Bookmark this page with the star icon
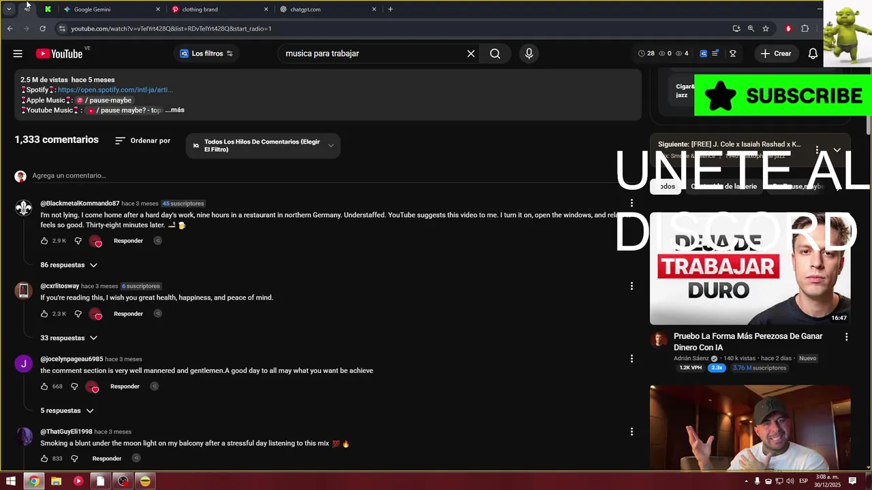The image size is (872, 490). click(x=766, y=29)
